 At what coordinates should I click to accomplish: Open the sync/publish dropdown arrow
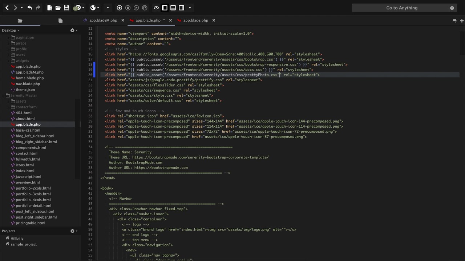[x=83, y=8]
